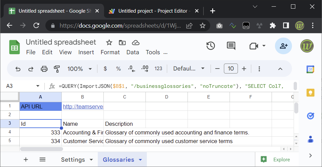Format as percent
The image size is (322, 167).
coord(118,69)
